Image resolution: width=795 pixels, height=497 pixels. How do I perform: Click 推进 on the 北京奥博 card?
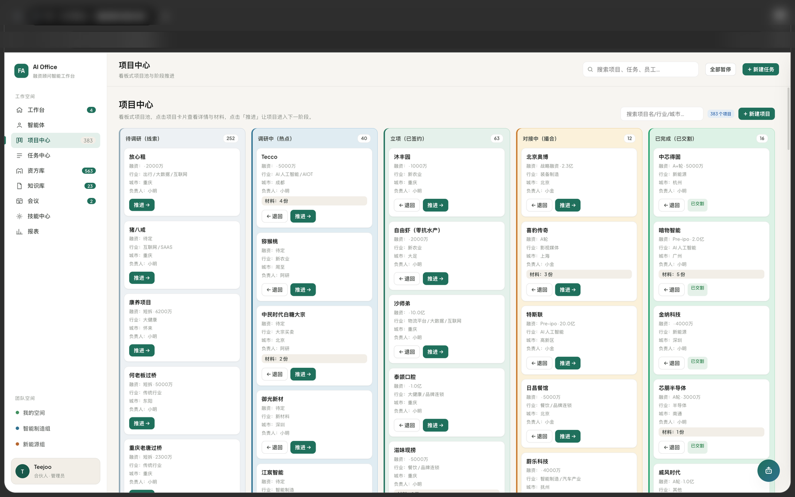pyautogui.click(x=568, y=205)
